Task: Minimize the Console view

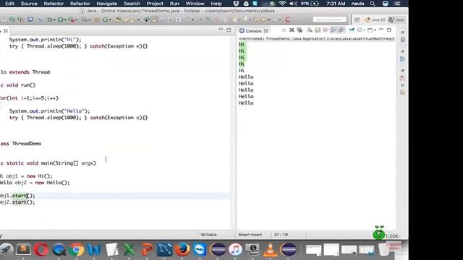Action: coord(381,30)
